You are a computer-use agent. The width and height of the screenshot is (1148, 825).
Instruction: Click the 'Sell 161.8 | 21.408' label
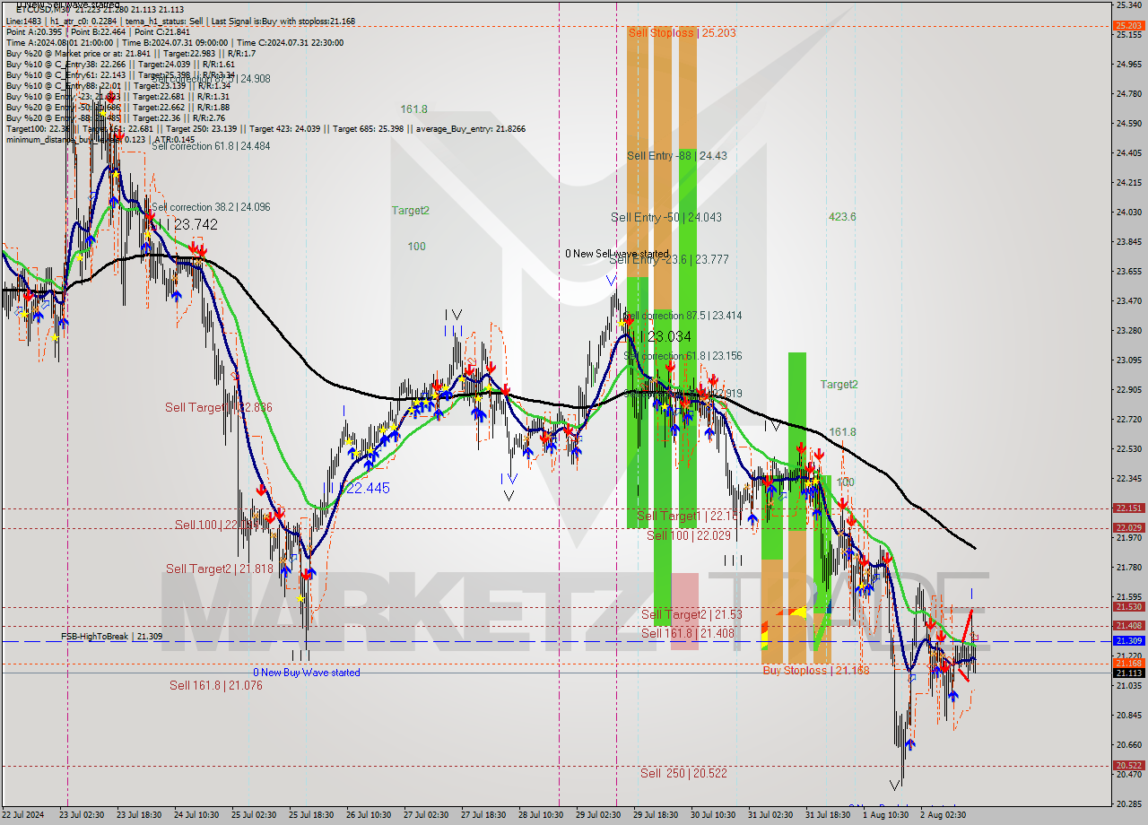(687, 633)
